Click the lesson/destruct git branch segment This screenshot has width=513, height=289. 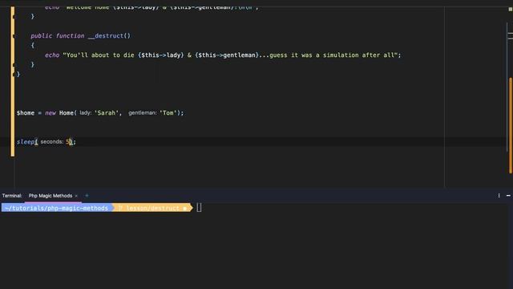[152, 208]
